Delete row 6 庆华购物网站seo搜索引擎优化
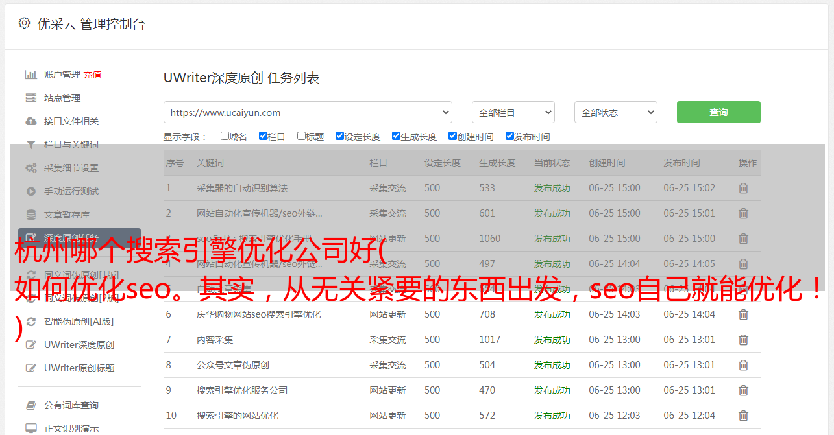 click(744, 314)
